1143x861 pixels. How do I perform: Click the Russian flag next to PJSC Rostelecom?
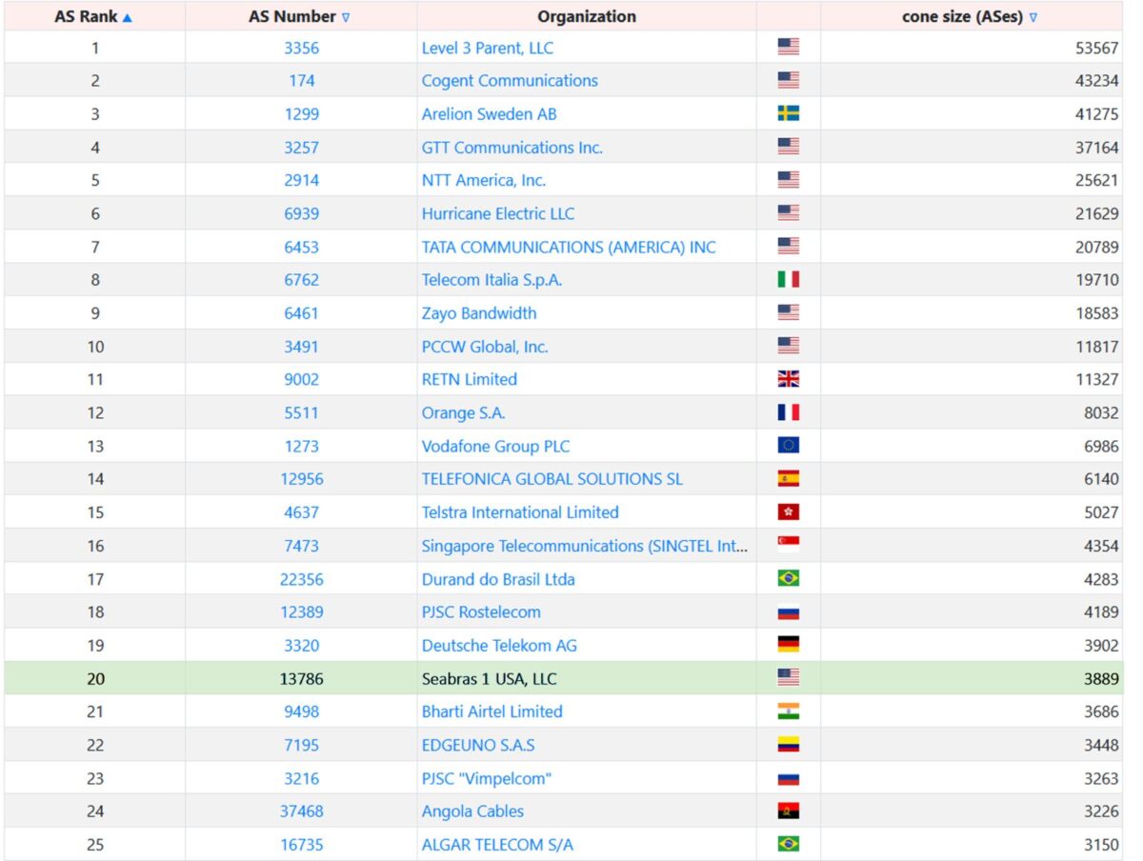coord(789,611)
